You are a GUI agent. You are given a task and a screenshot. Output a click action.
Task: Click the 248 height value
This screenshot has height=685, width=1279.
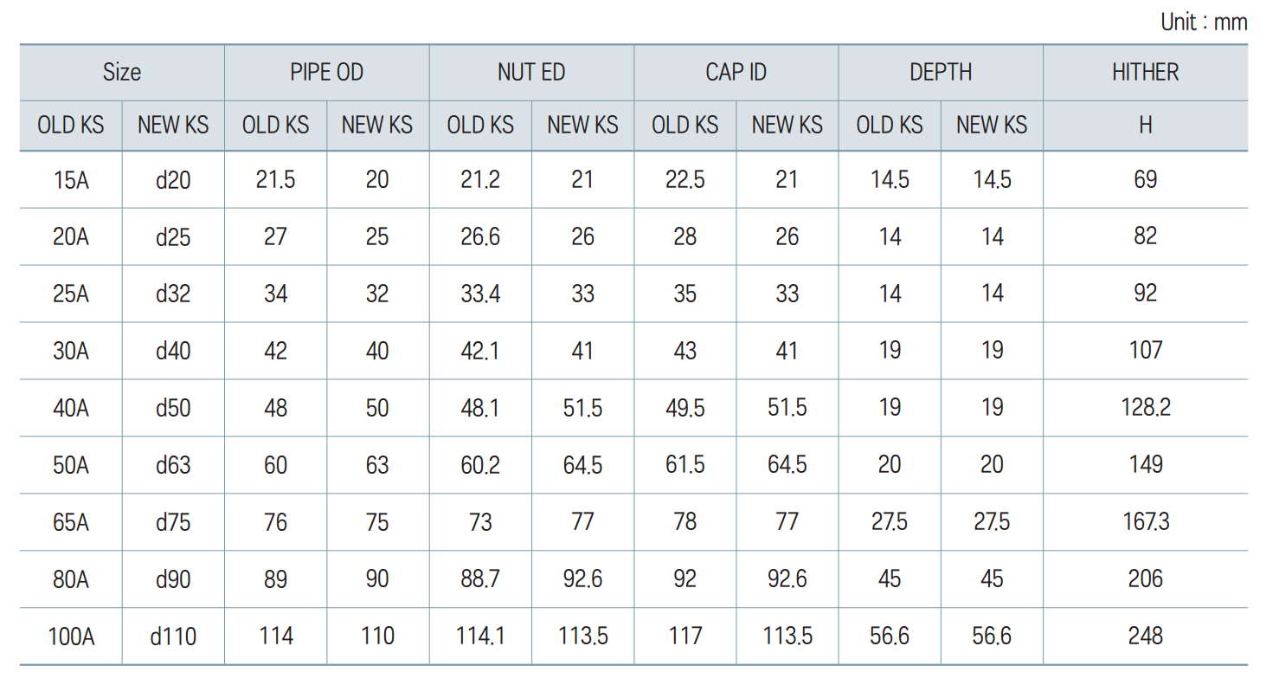coord(1145,637)
